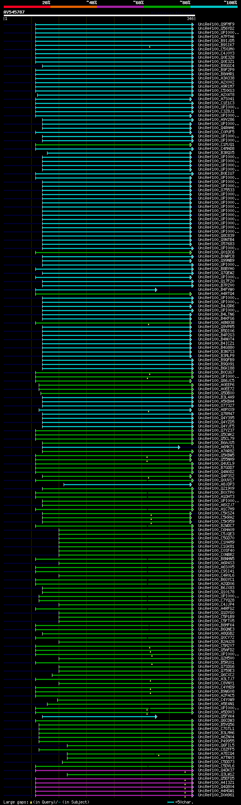Open UniRef100_C1H4M9 label
Screen dimensions: 241x805
click(x=216, y=542)
